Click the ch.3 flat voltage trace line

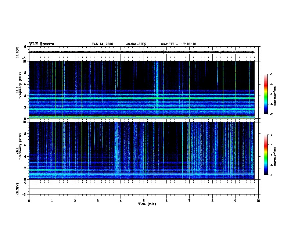pos(142,189)
